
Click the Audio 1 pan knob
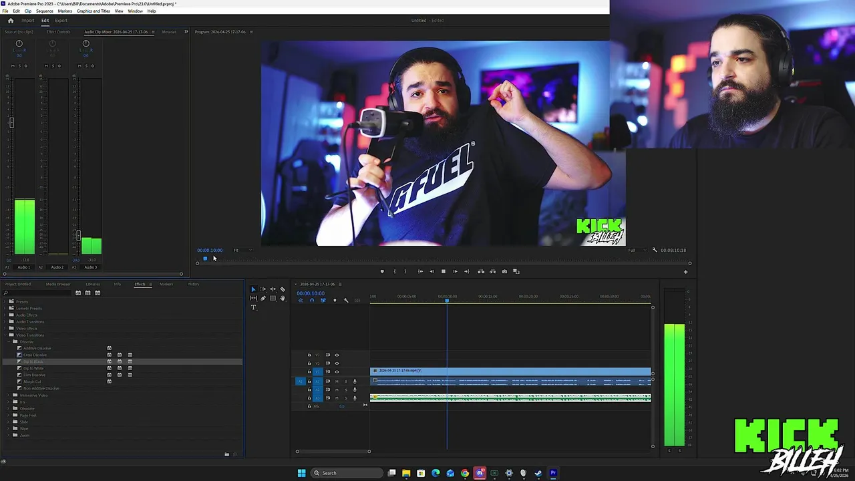pos(19,43)
